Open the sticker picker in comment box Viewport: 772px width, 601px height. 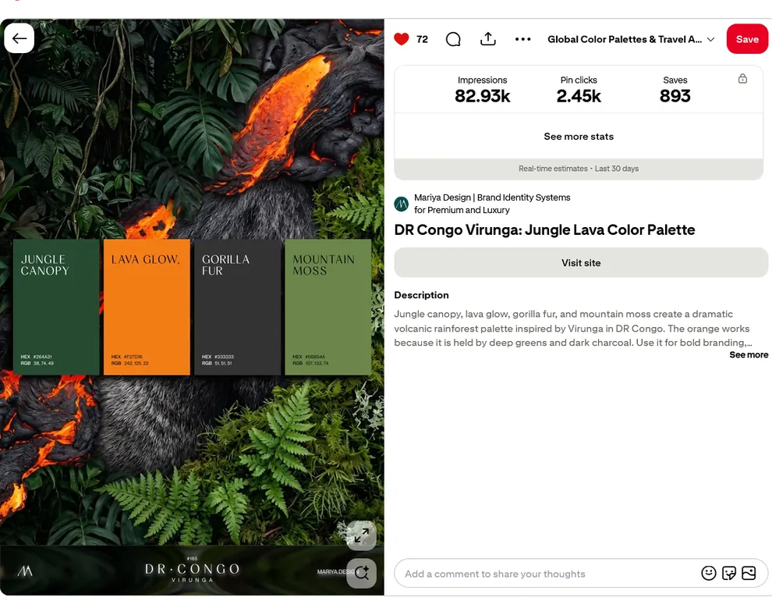coord(728,573)
